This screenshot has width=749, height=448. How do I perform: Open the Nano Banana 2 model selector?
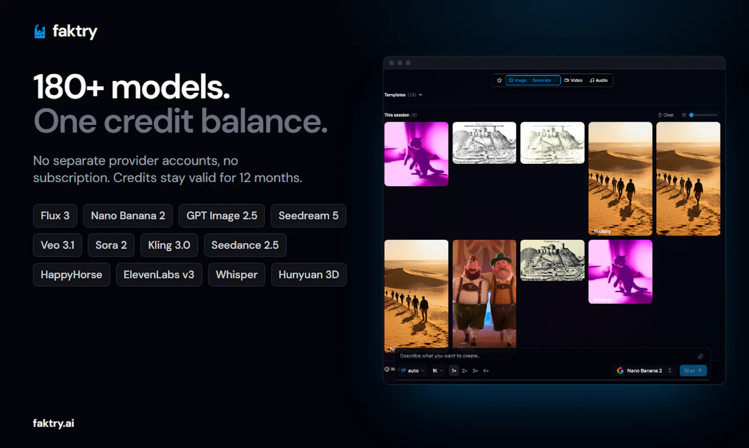645,371
